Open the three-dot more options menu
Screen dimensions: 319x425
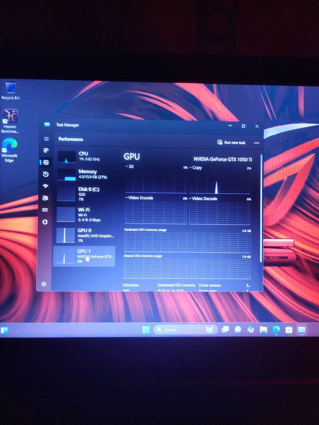256,143
